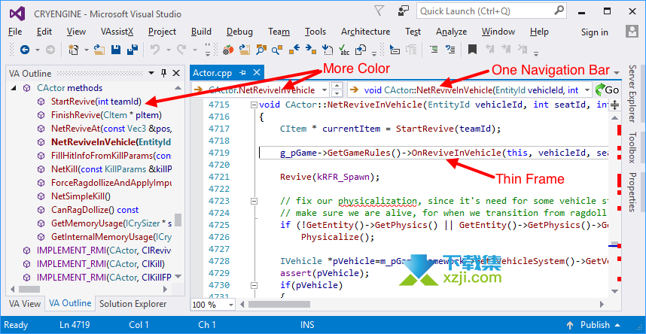Open the CActor.NetReviveInVehicle context dropdown
The image size is (646, 334).
pos(325,90)
